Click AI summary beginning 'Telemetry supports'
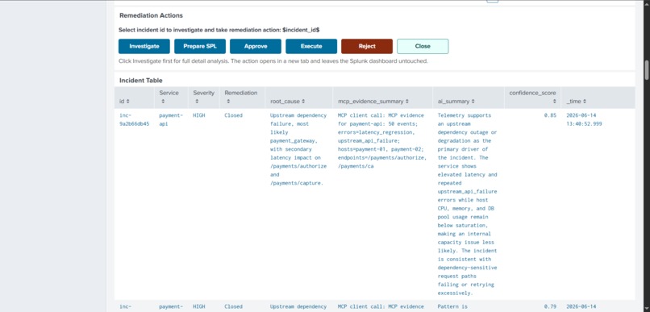Screen dimensions: 650x312 (x=467, y=204)
